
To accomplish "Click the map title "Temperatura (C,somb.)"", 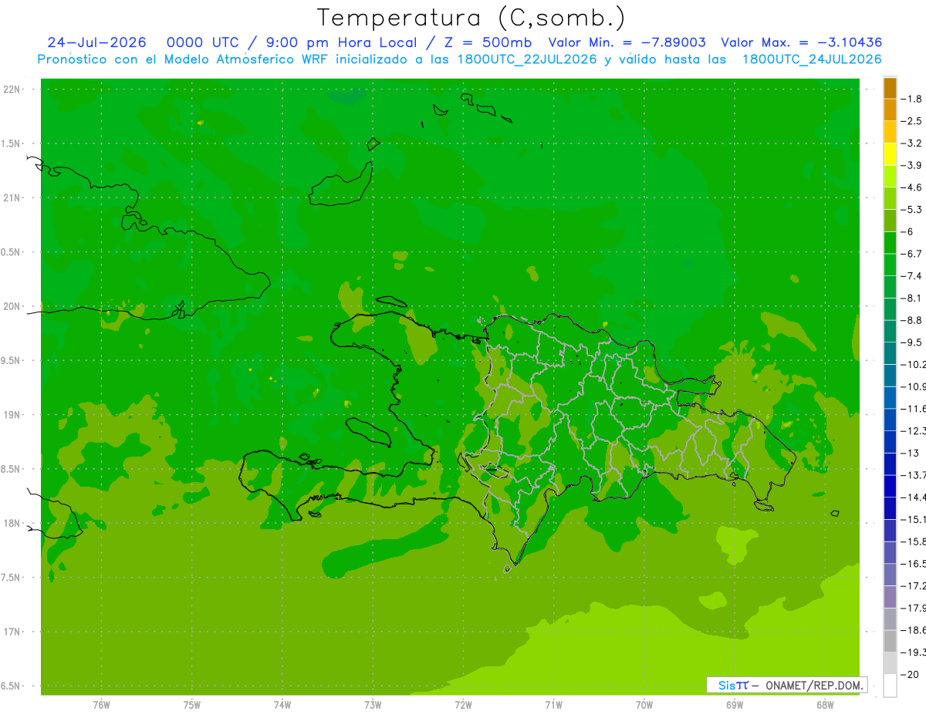I will tap(471, 18).
